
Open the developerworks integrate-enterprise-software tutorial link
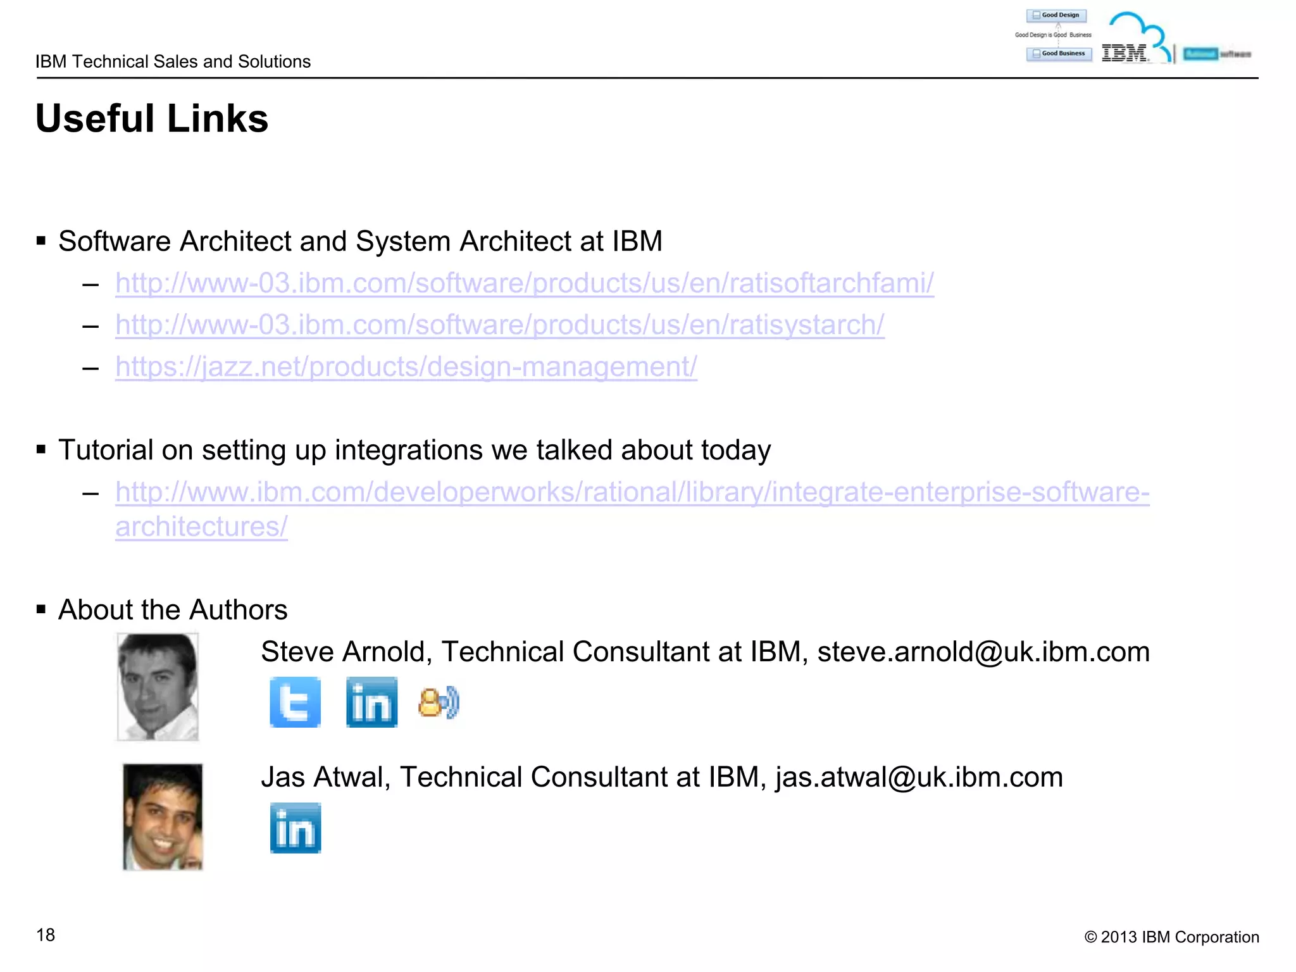coord(632,509)
